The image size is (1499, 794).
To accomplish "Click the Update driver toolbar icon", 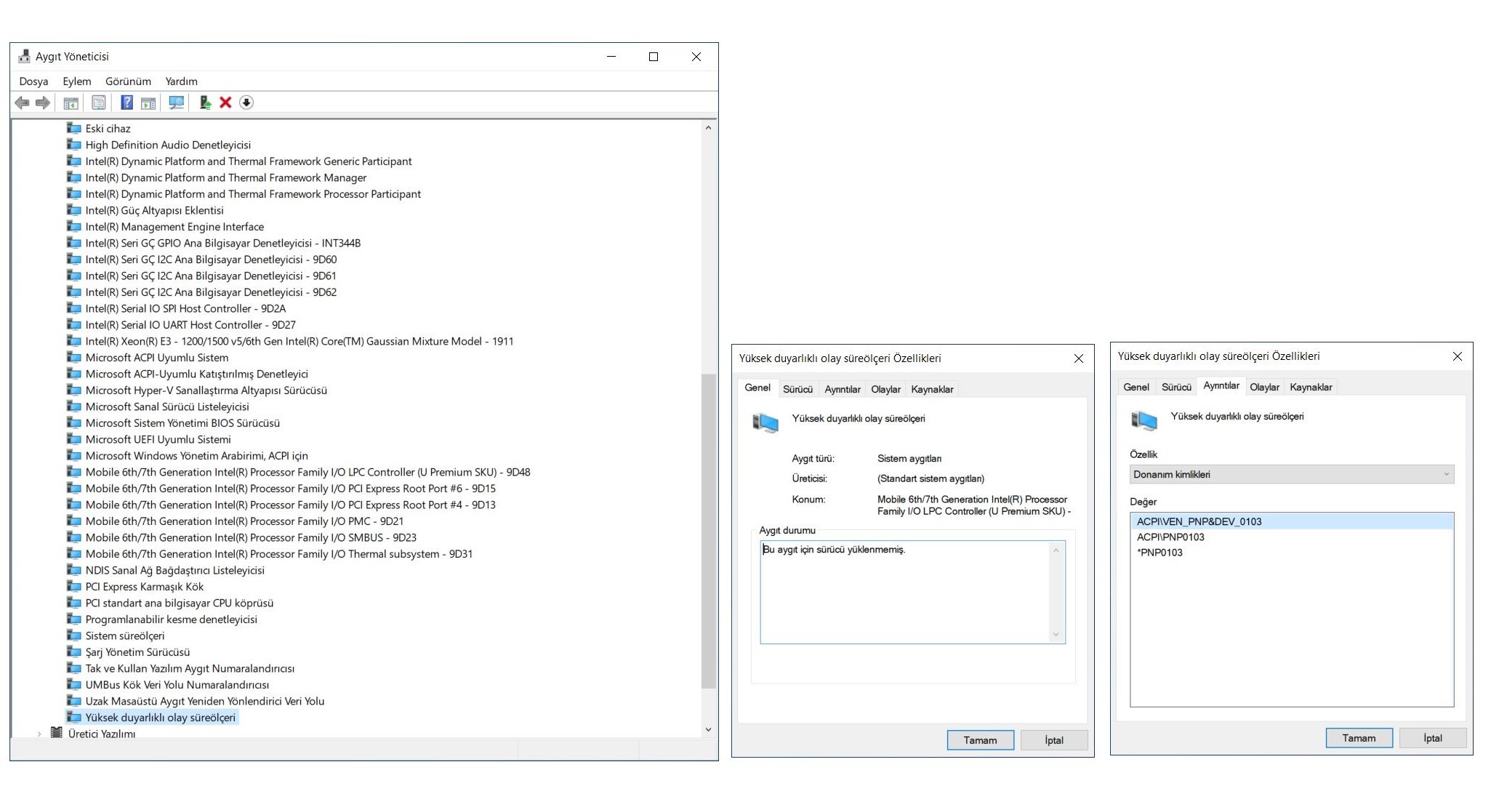I will (205, 103).
